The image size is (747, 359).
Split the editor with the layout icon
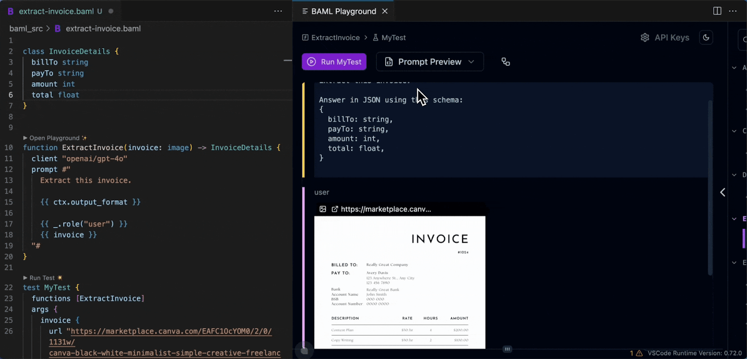[x=717, y=11]
